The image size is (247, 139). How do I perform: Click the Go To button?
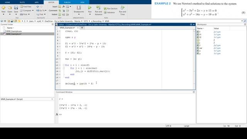pyautogui.click(x=41, y=10)
